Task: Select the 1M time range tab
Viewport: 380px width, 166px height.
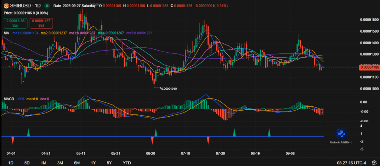Action: point(43,163)
